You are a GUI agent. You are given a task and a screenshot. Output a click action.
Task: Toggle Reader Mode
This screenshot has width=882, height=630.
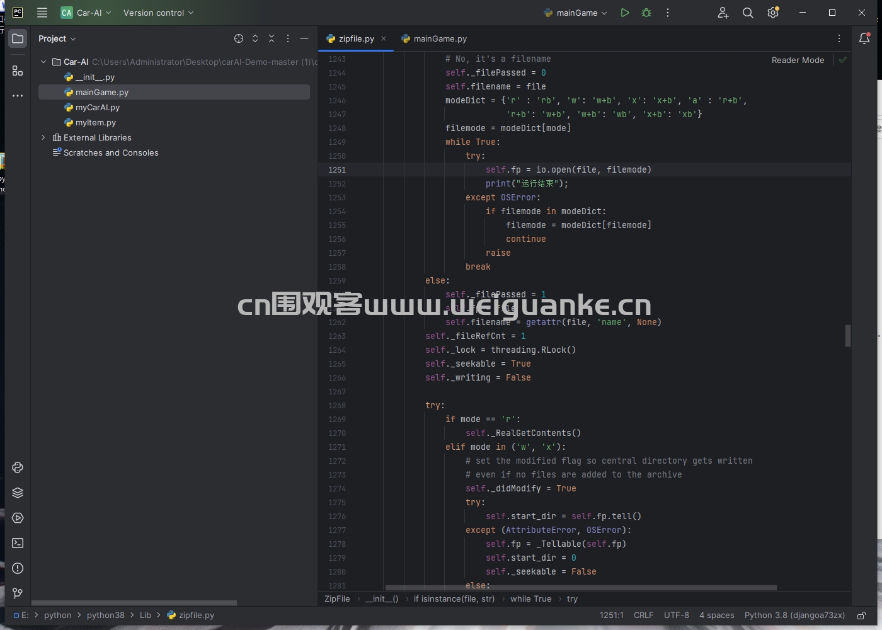[x=798, y=60]
